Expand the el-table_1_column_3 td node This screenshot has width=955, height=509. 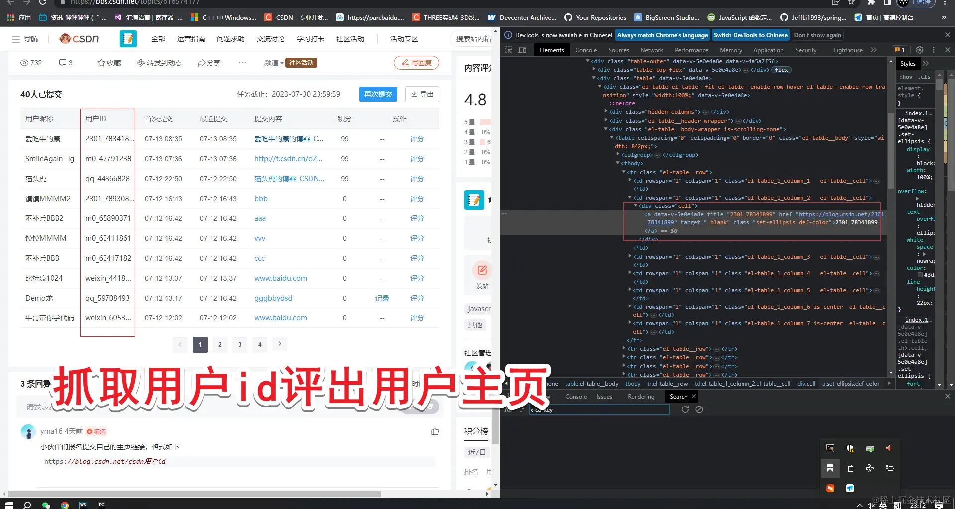(630, 257)
